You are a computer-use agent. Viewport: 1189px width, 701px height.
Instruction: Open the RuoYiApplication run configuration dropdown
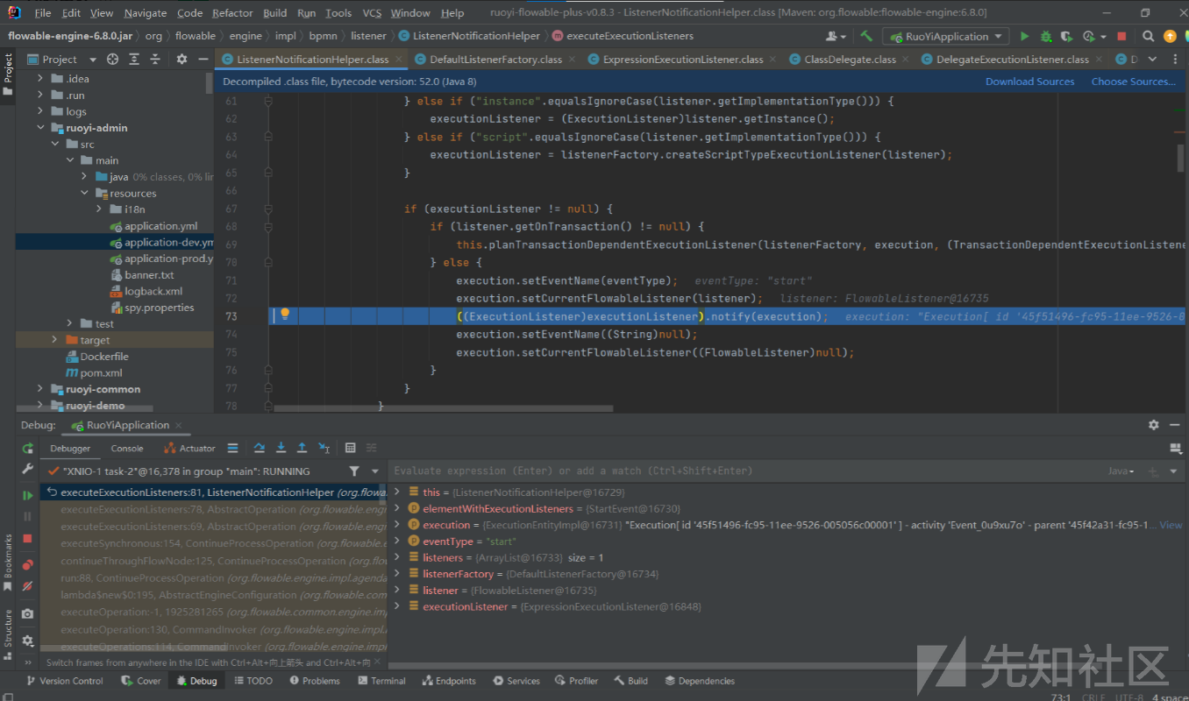pyautogui.click(x=947, y=36)
